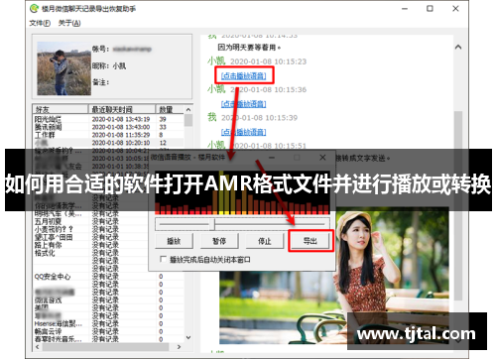Click the 暂停 button in voice player
The image size is (496, 359).
pos(219,241)
